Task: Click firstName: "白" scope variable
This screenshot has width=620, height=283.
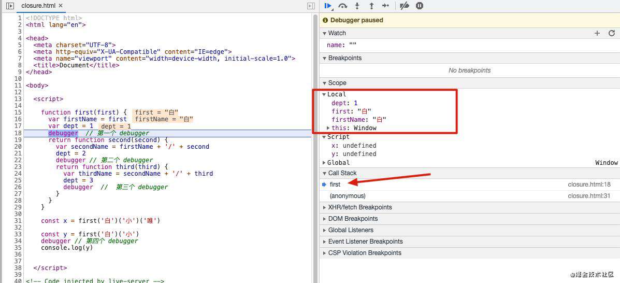Action: (x=359, y=120)
